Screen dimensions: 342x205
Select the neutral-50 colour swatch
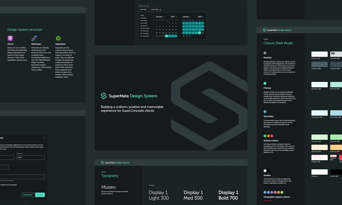coord(319,54)
